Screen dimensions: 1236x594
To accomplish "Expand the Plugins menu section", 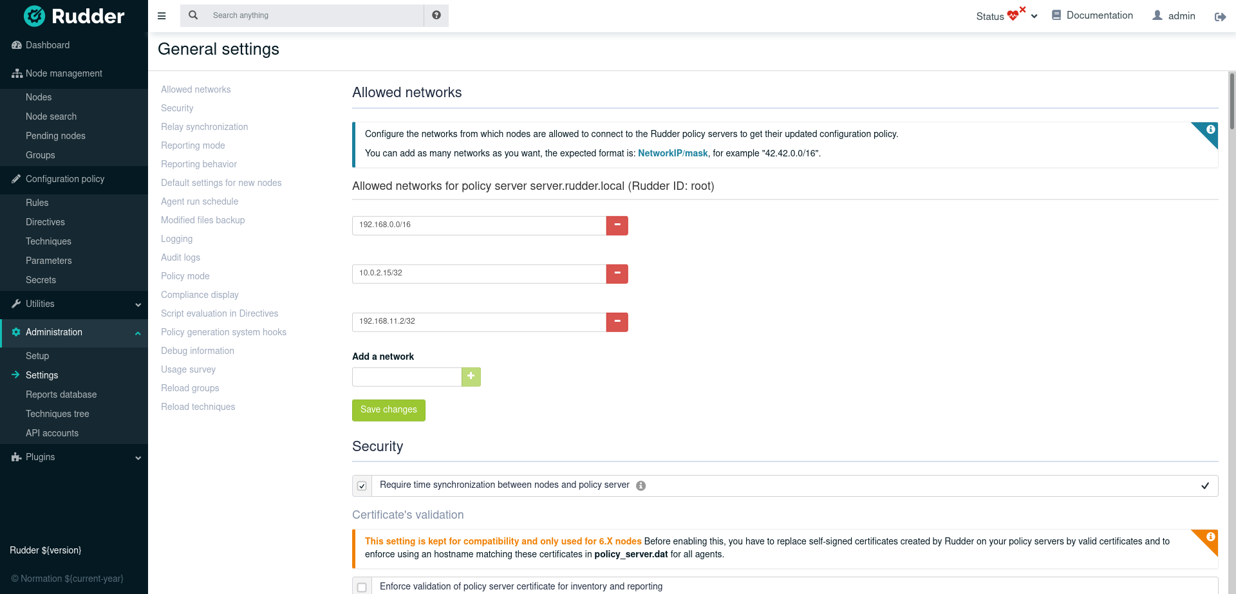I will click(74, 457).
